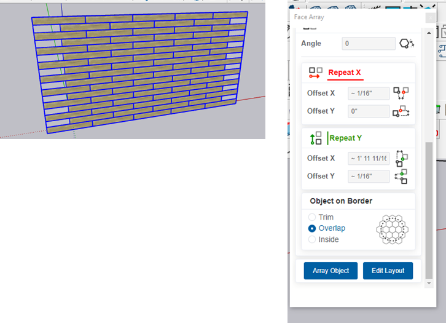This screenshot has width=446, height=323.
Task: Click the Repeat Y Offset Y measure icon
Action: click(x=401, y=177)
